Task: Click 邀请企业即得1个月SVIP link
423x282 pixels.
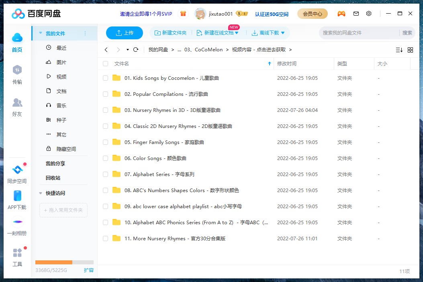Action: tap(146, 14)
